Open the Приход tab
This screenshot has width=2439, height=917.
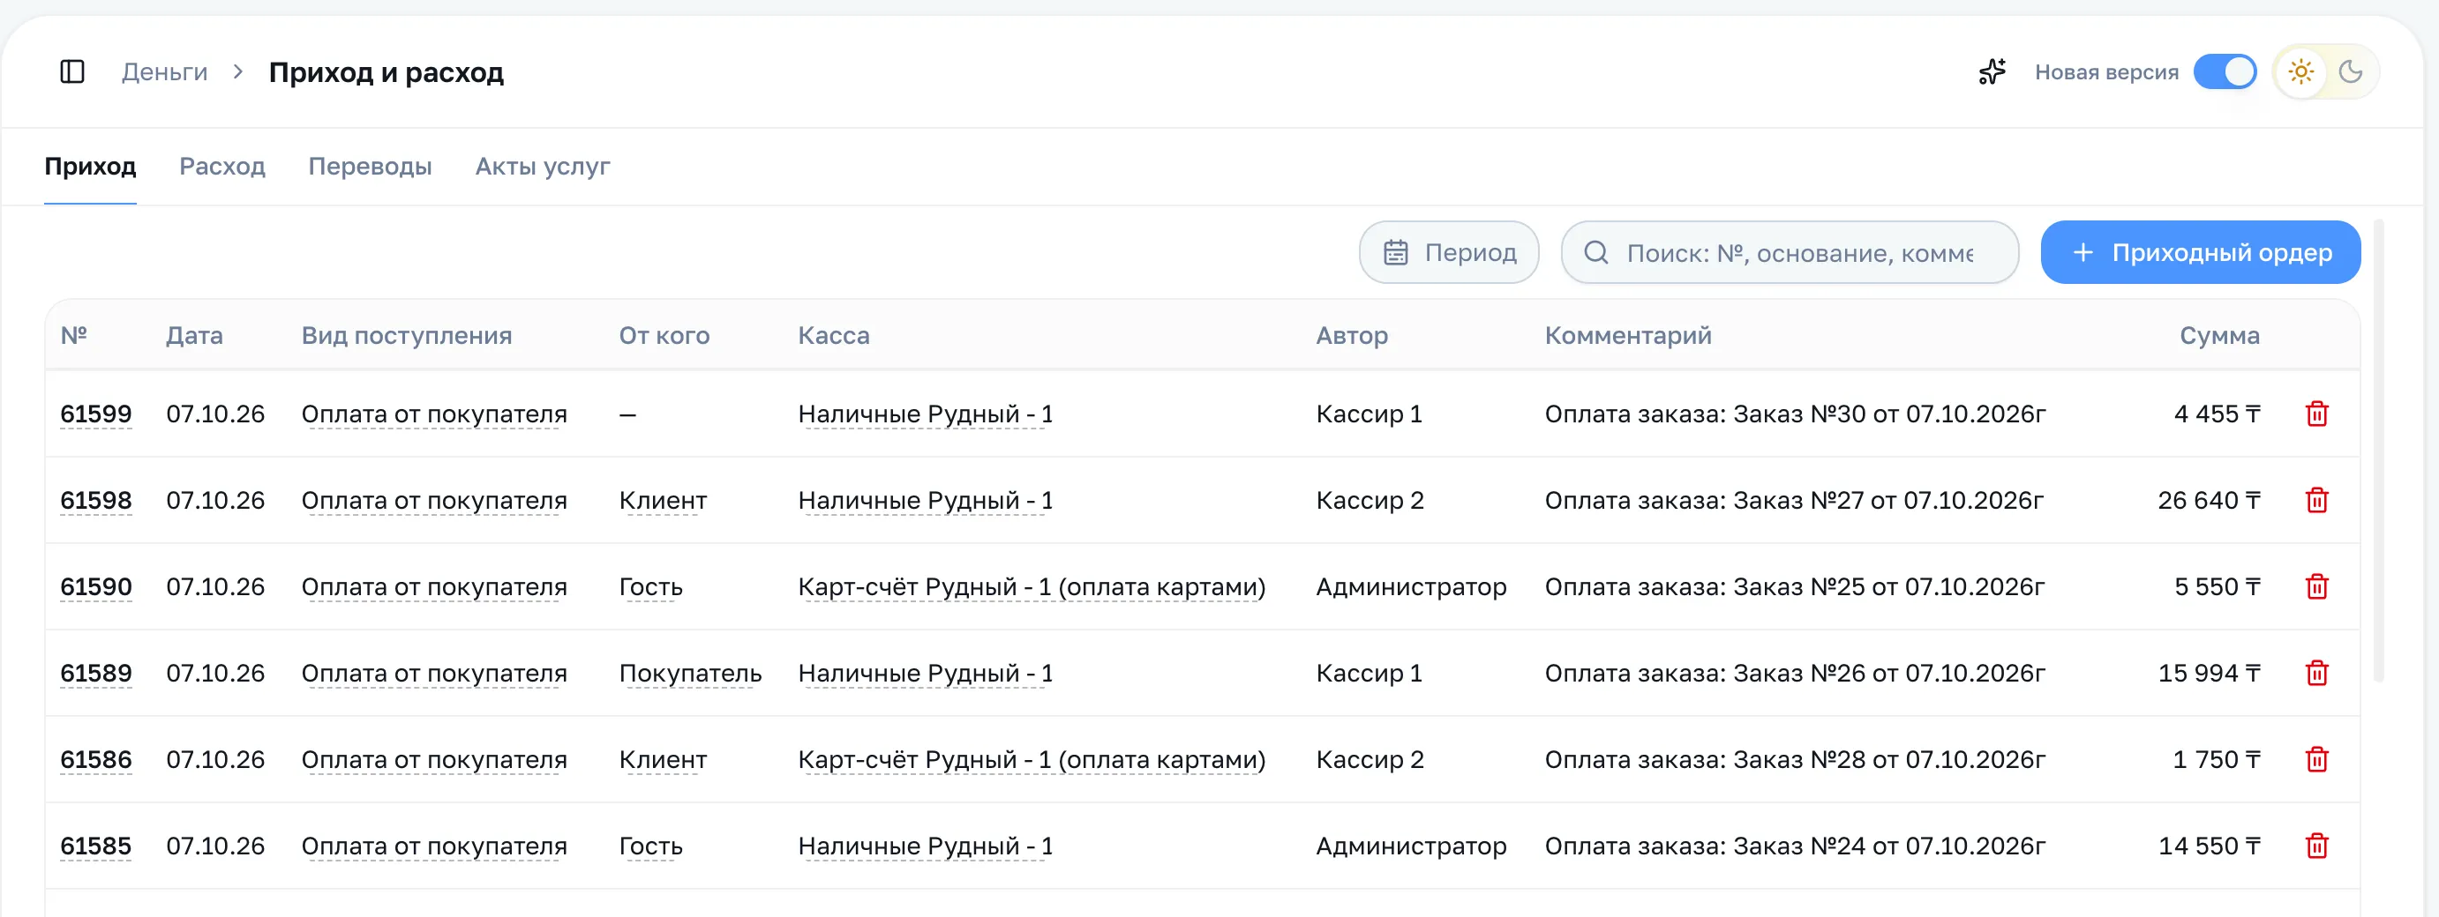(90, 167)
